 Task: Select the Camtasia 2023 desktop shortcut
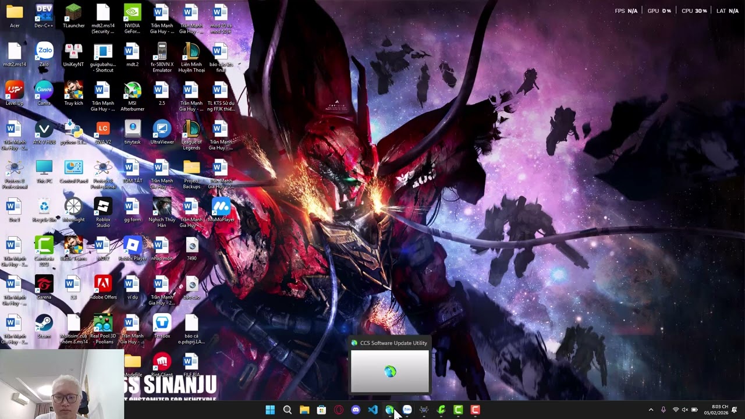[x=44, y=251]
